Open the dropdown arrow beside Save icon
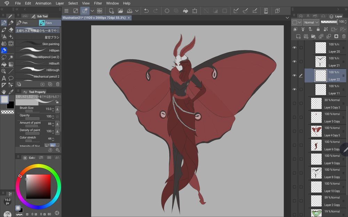Viewport: 348px width, 217px height. point(137,11)
